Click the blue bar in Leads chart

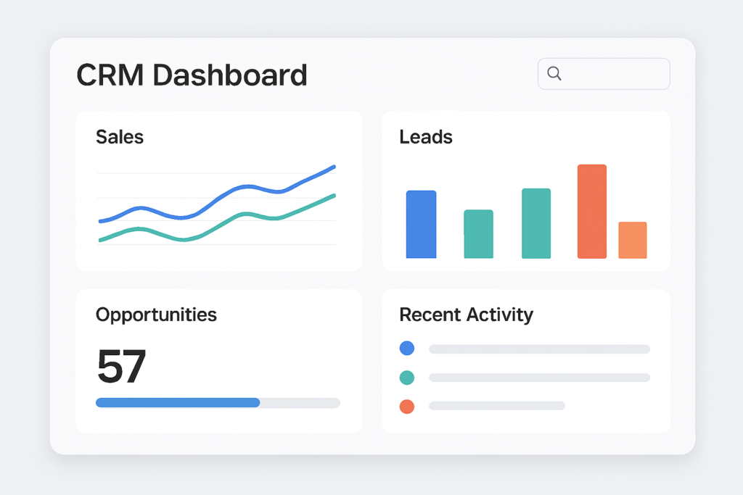421,223
